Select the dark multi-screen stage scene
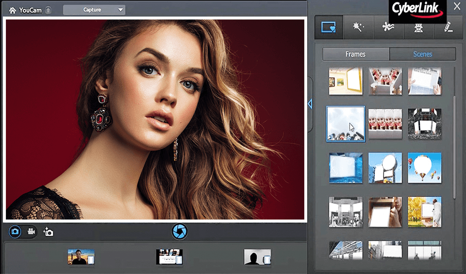The height and width of the screenshot is (274, 466). [x=424, y=124]
